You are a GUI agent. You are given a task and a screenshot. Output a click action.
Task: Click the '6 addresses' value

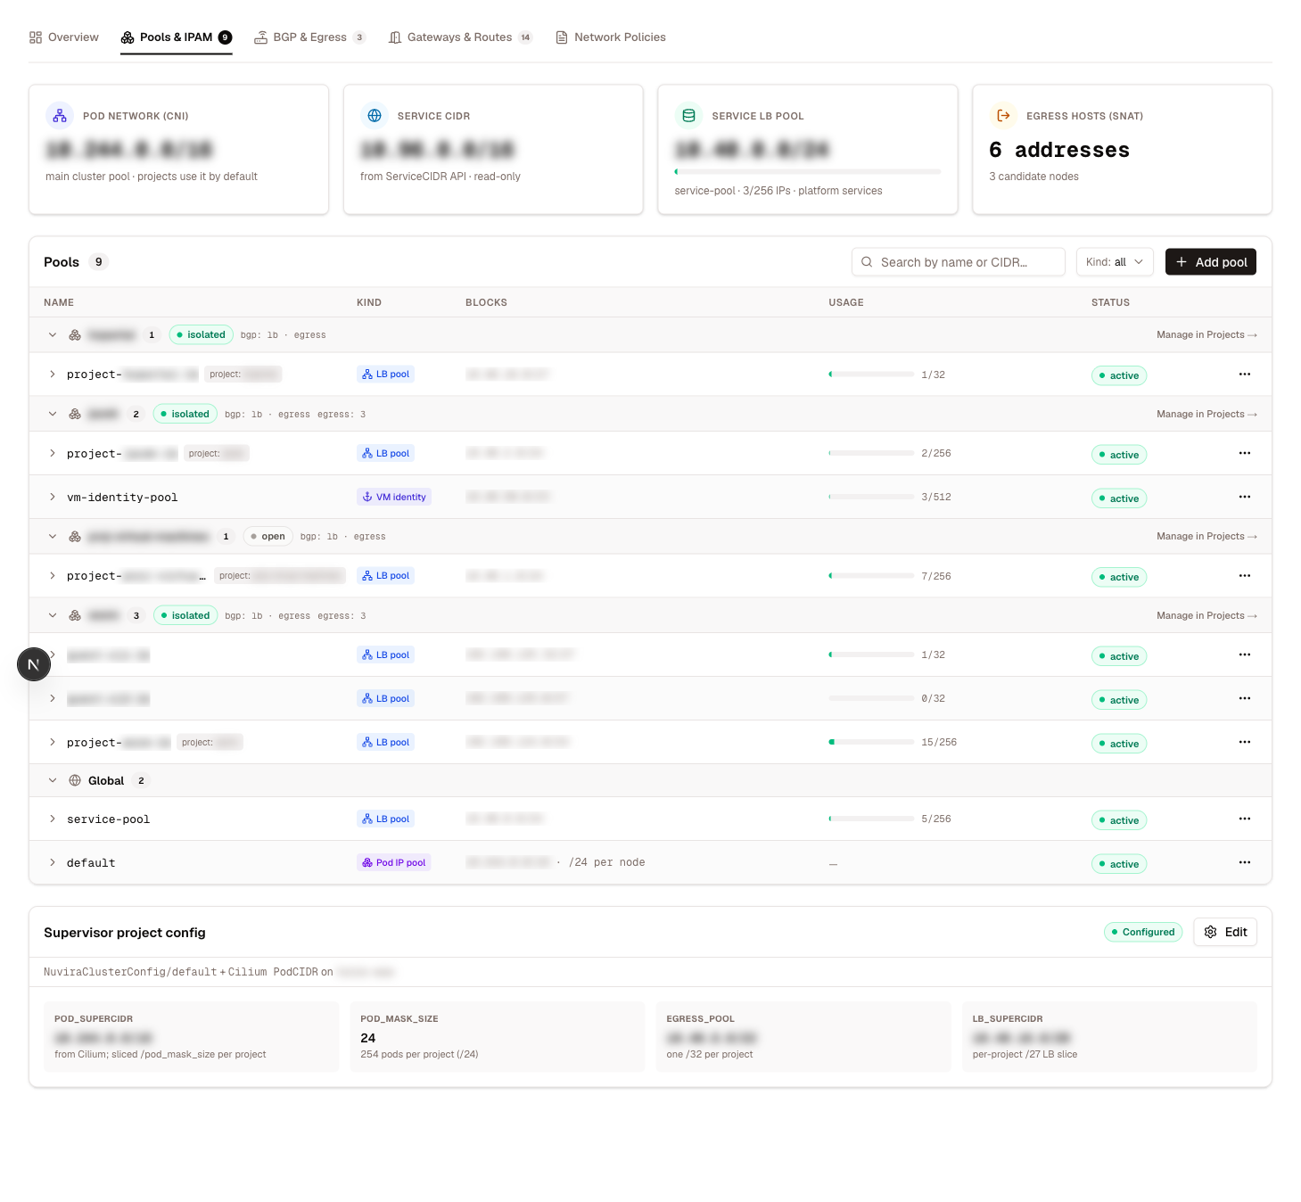(1059, 150)
